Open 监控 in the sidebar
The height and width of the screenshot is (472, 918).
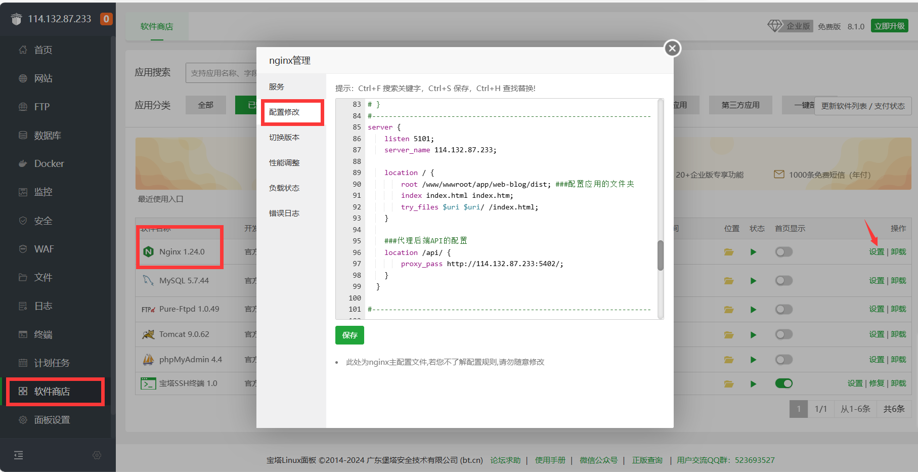(43, 192)
